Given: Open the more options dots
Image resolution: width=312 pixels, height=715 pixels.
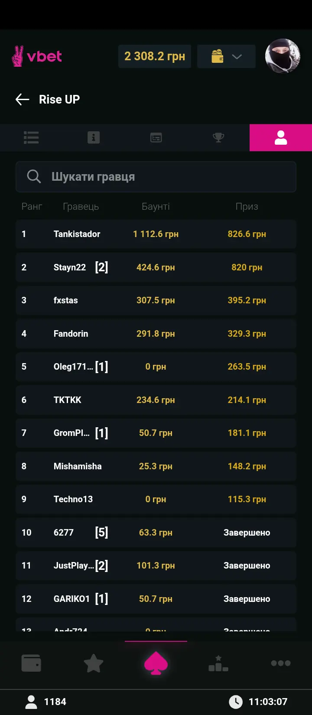Looking at the screenshot, I should coord(281,663).
